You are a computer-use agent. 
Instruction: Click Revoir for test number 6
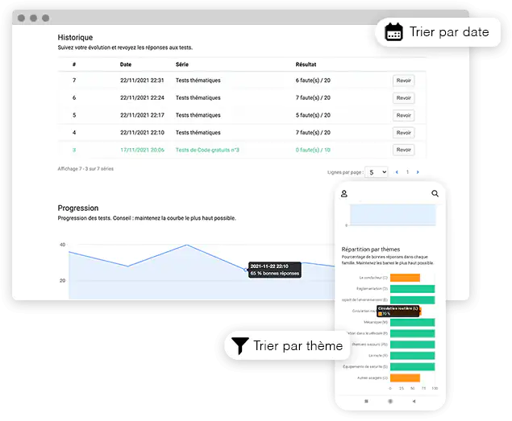(x=404, y=98)
